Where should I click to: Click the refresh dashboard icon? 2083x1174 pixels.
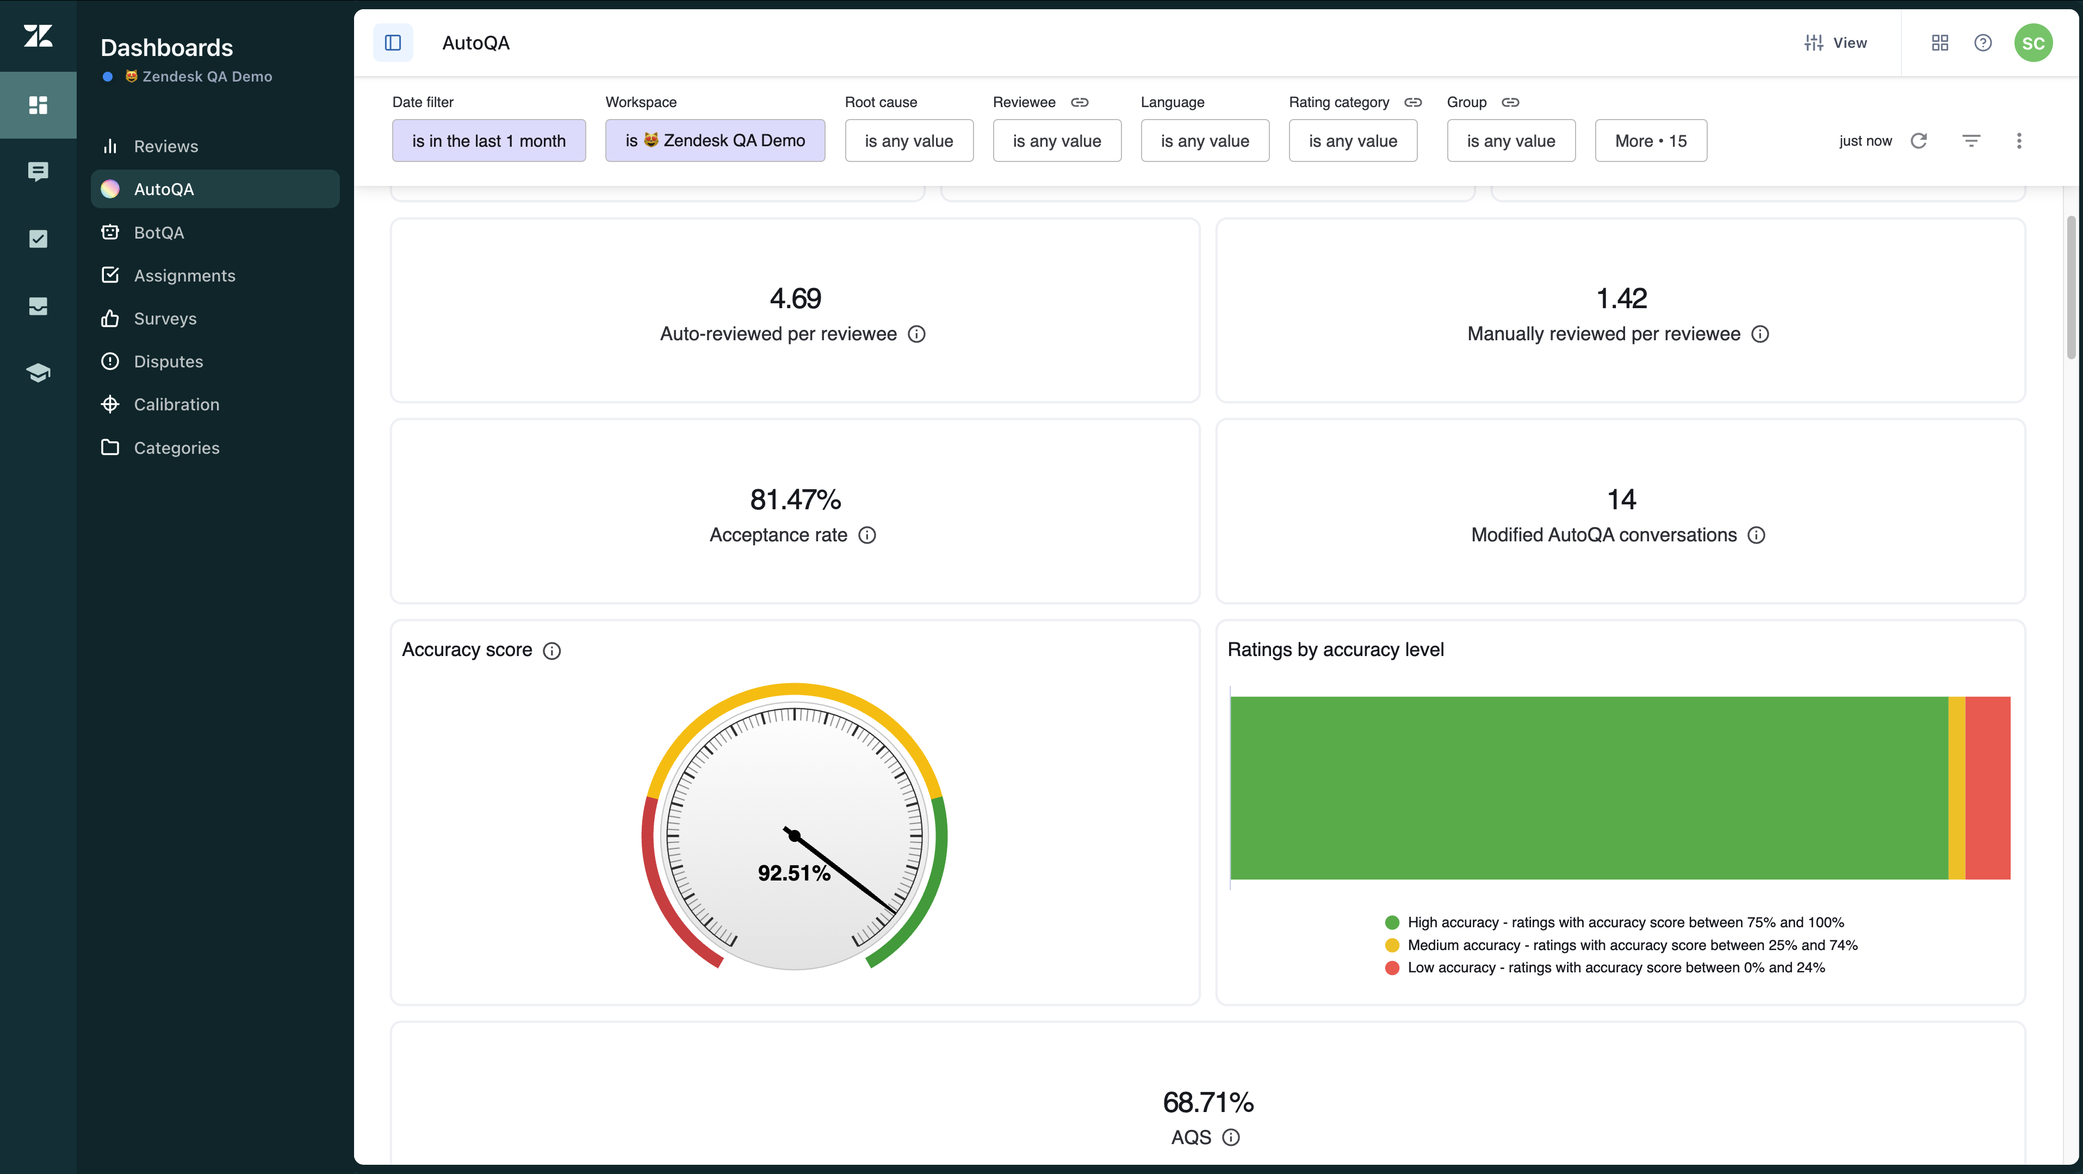pyautogui.click(x=1918, y=141)
